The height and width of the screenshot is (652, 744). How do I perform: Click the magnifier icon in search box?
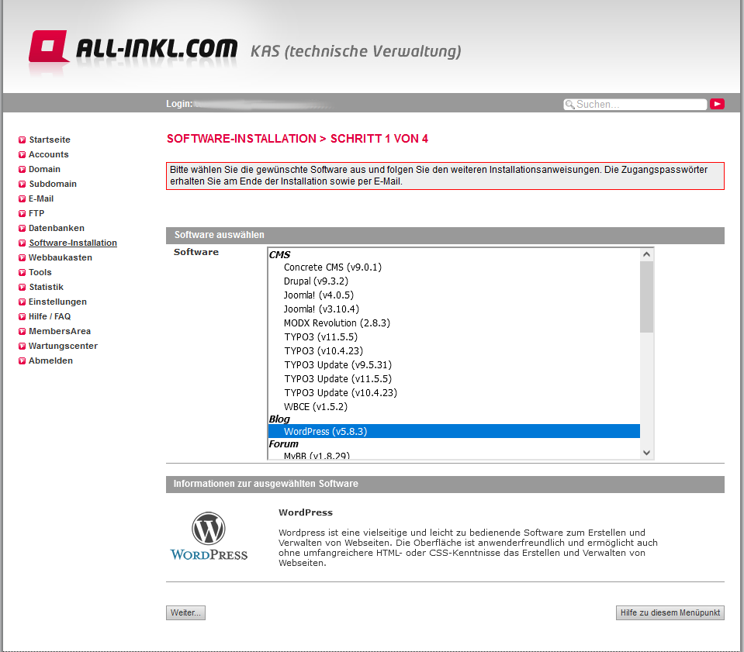click(569, 105)
